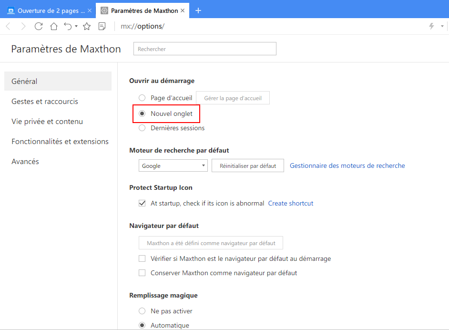The image size is (449, 330).
Task: Select the Nouvel onglet radio button
Action: click(142, 113)
